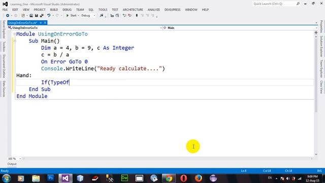
Task: Open the Output panel tab
Action: (x=12, y=164)
